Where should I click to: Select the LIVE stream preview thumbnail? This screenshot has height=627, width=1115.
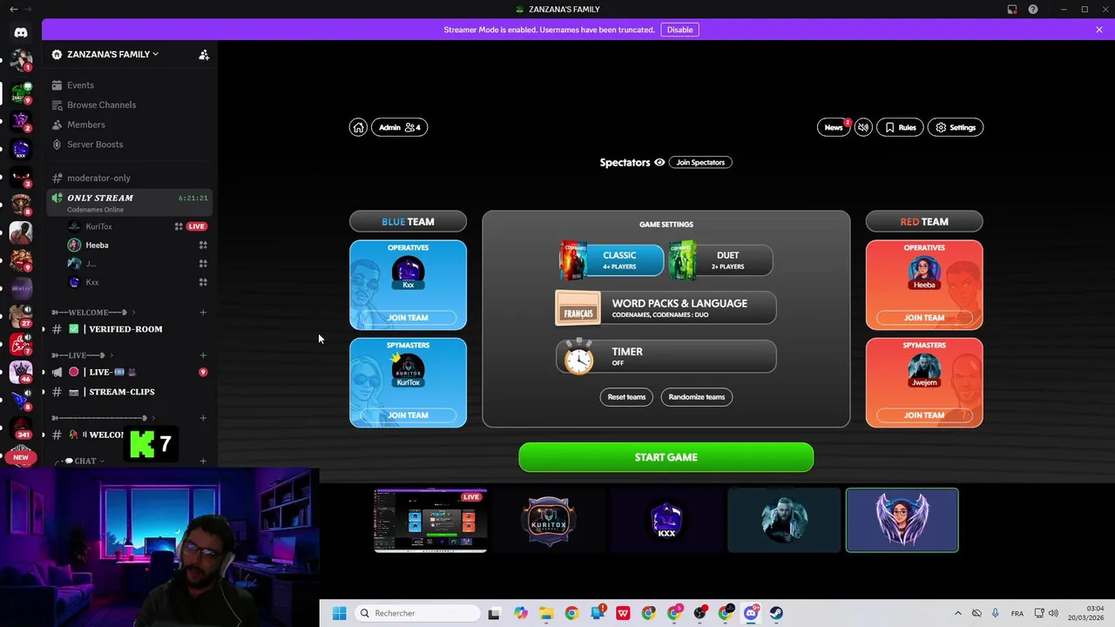click(430, 521)
